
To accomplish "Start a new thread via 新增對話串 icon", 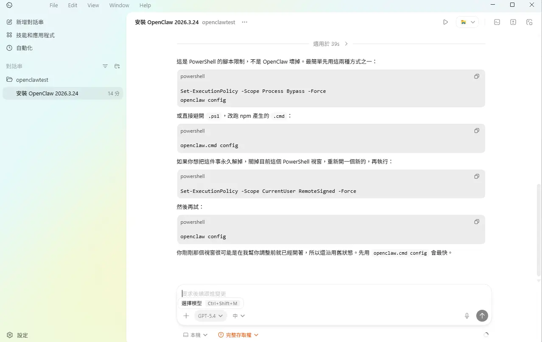I will [9, 22].
